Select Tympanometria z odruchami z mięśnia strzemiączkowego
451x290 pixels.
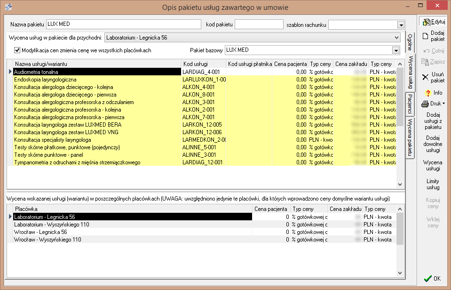(x=201, y=162)
